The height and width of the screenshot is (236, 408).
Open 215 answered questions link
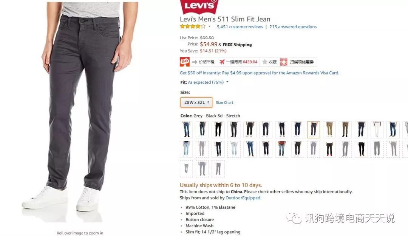pyautogui.click(x=293, y=27)
